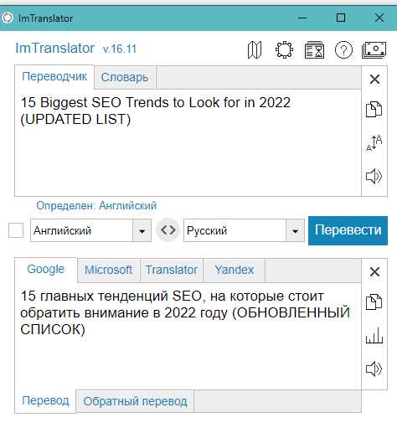
Task: Open the dictionary book icon in header
Action: 255,50
